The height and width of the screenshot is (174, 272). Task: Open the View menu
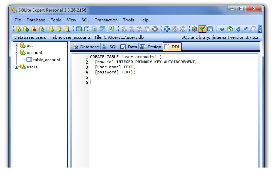(x=71, y=20)
